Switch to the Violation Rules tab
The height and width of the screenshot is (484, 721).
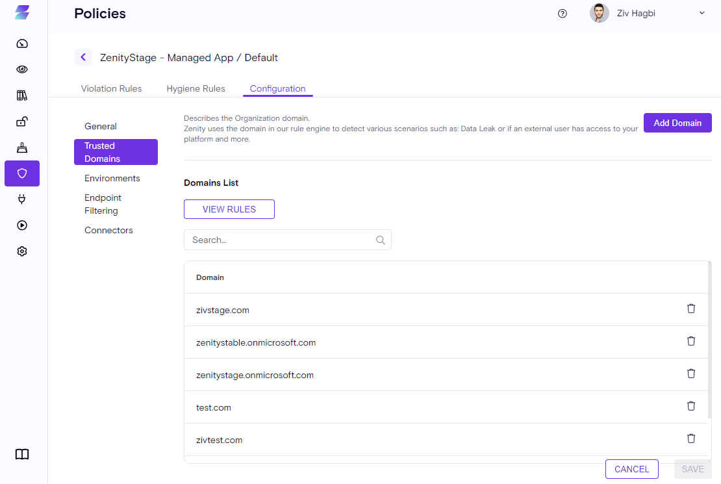111,88
